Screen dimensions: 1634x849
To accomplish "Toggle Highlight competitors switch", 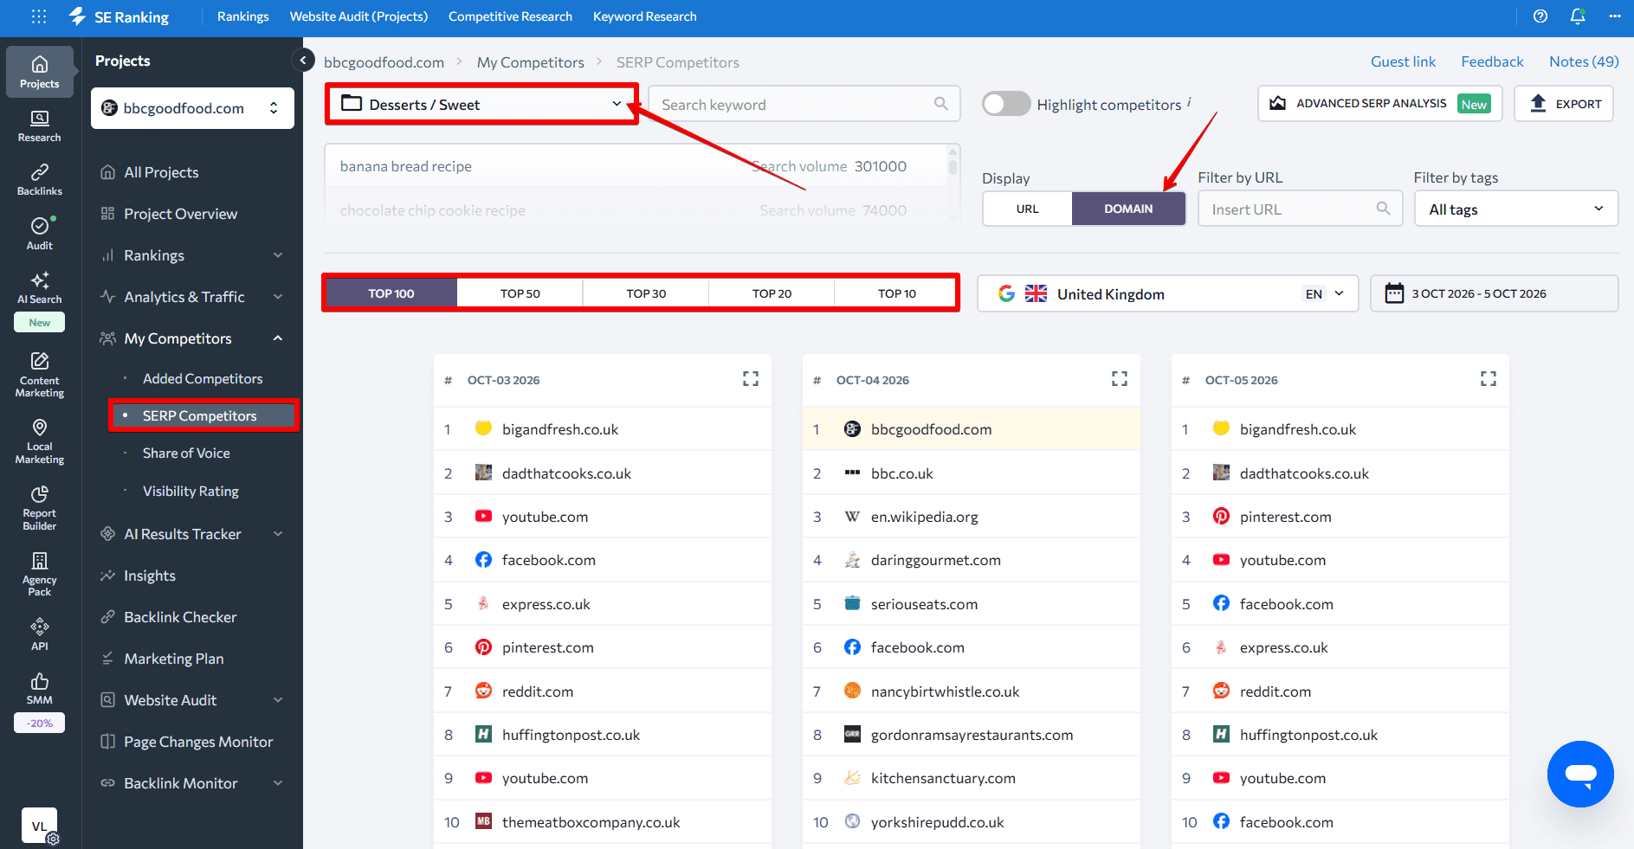I will click(x=1006, y=104).
